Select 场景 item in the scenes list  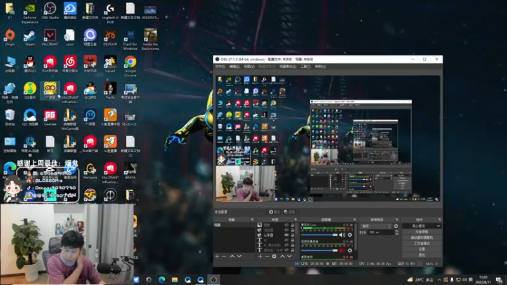[x=234, y=225]
